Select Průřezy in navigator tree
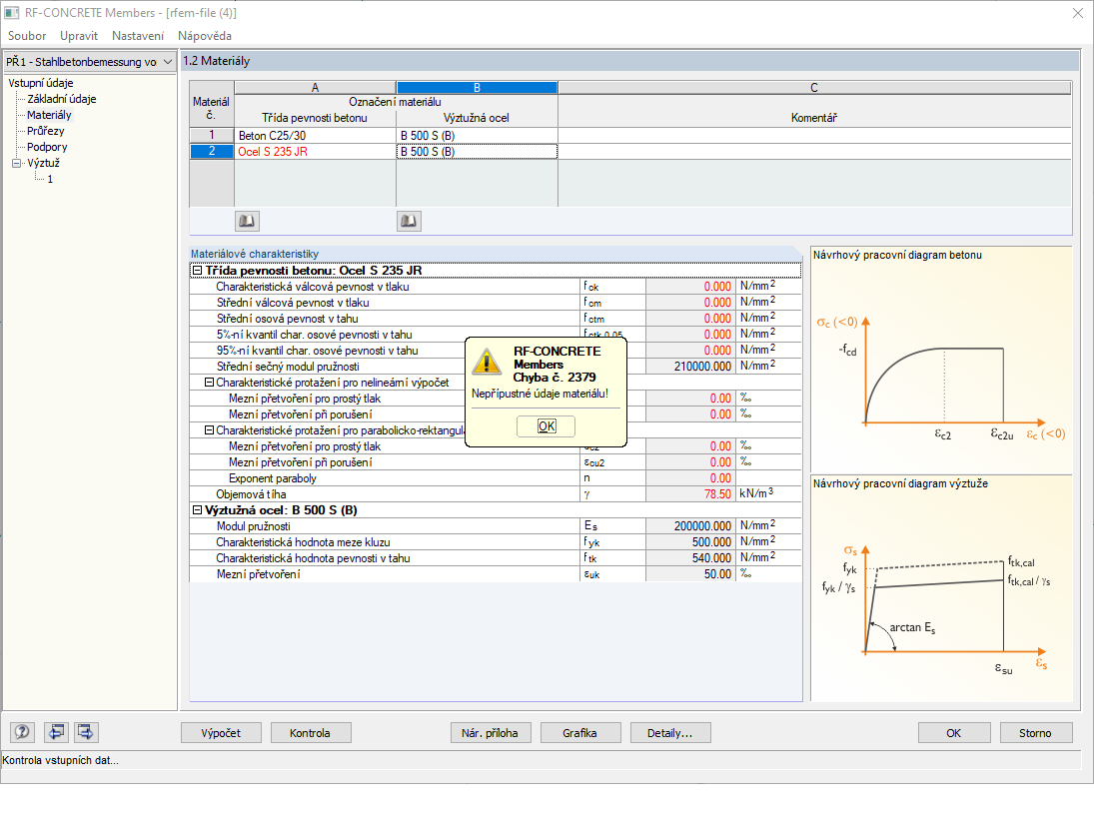Screen dimensions: 1094x820 45,131
